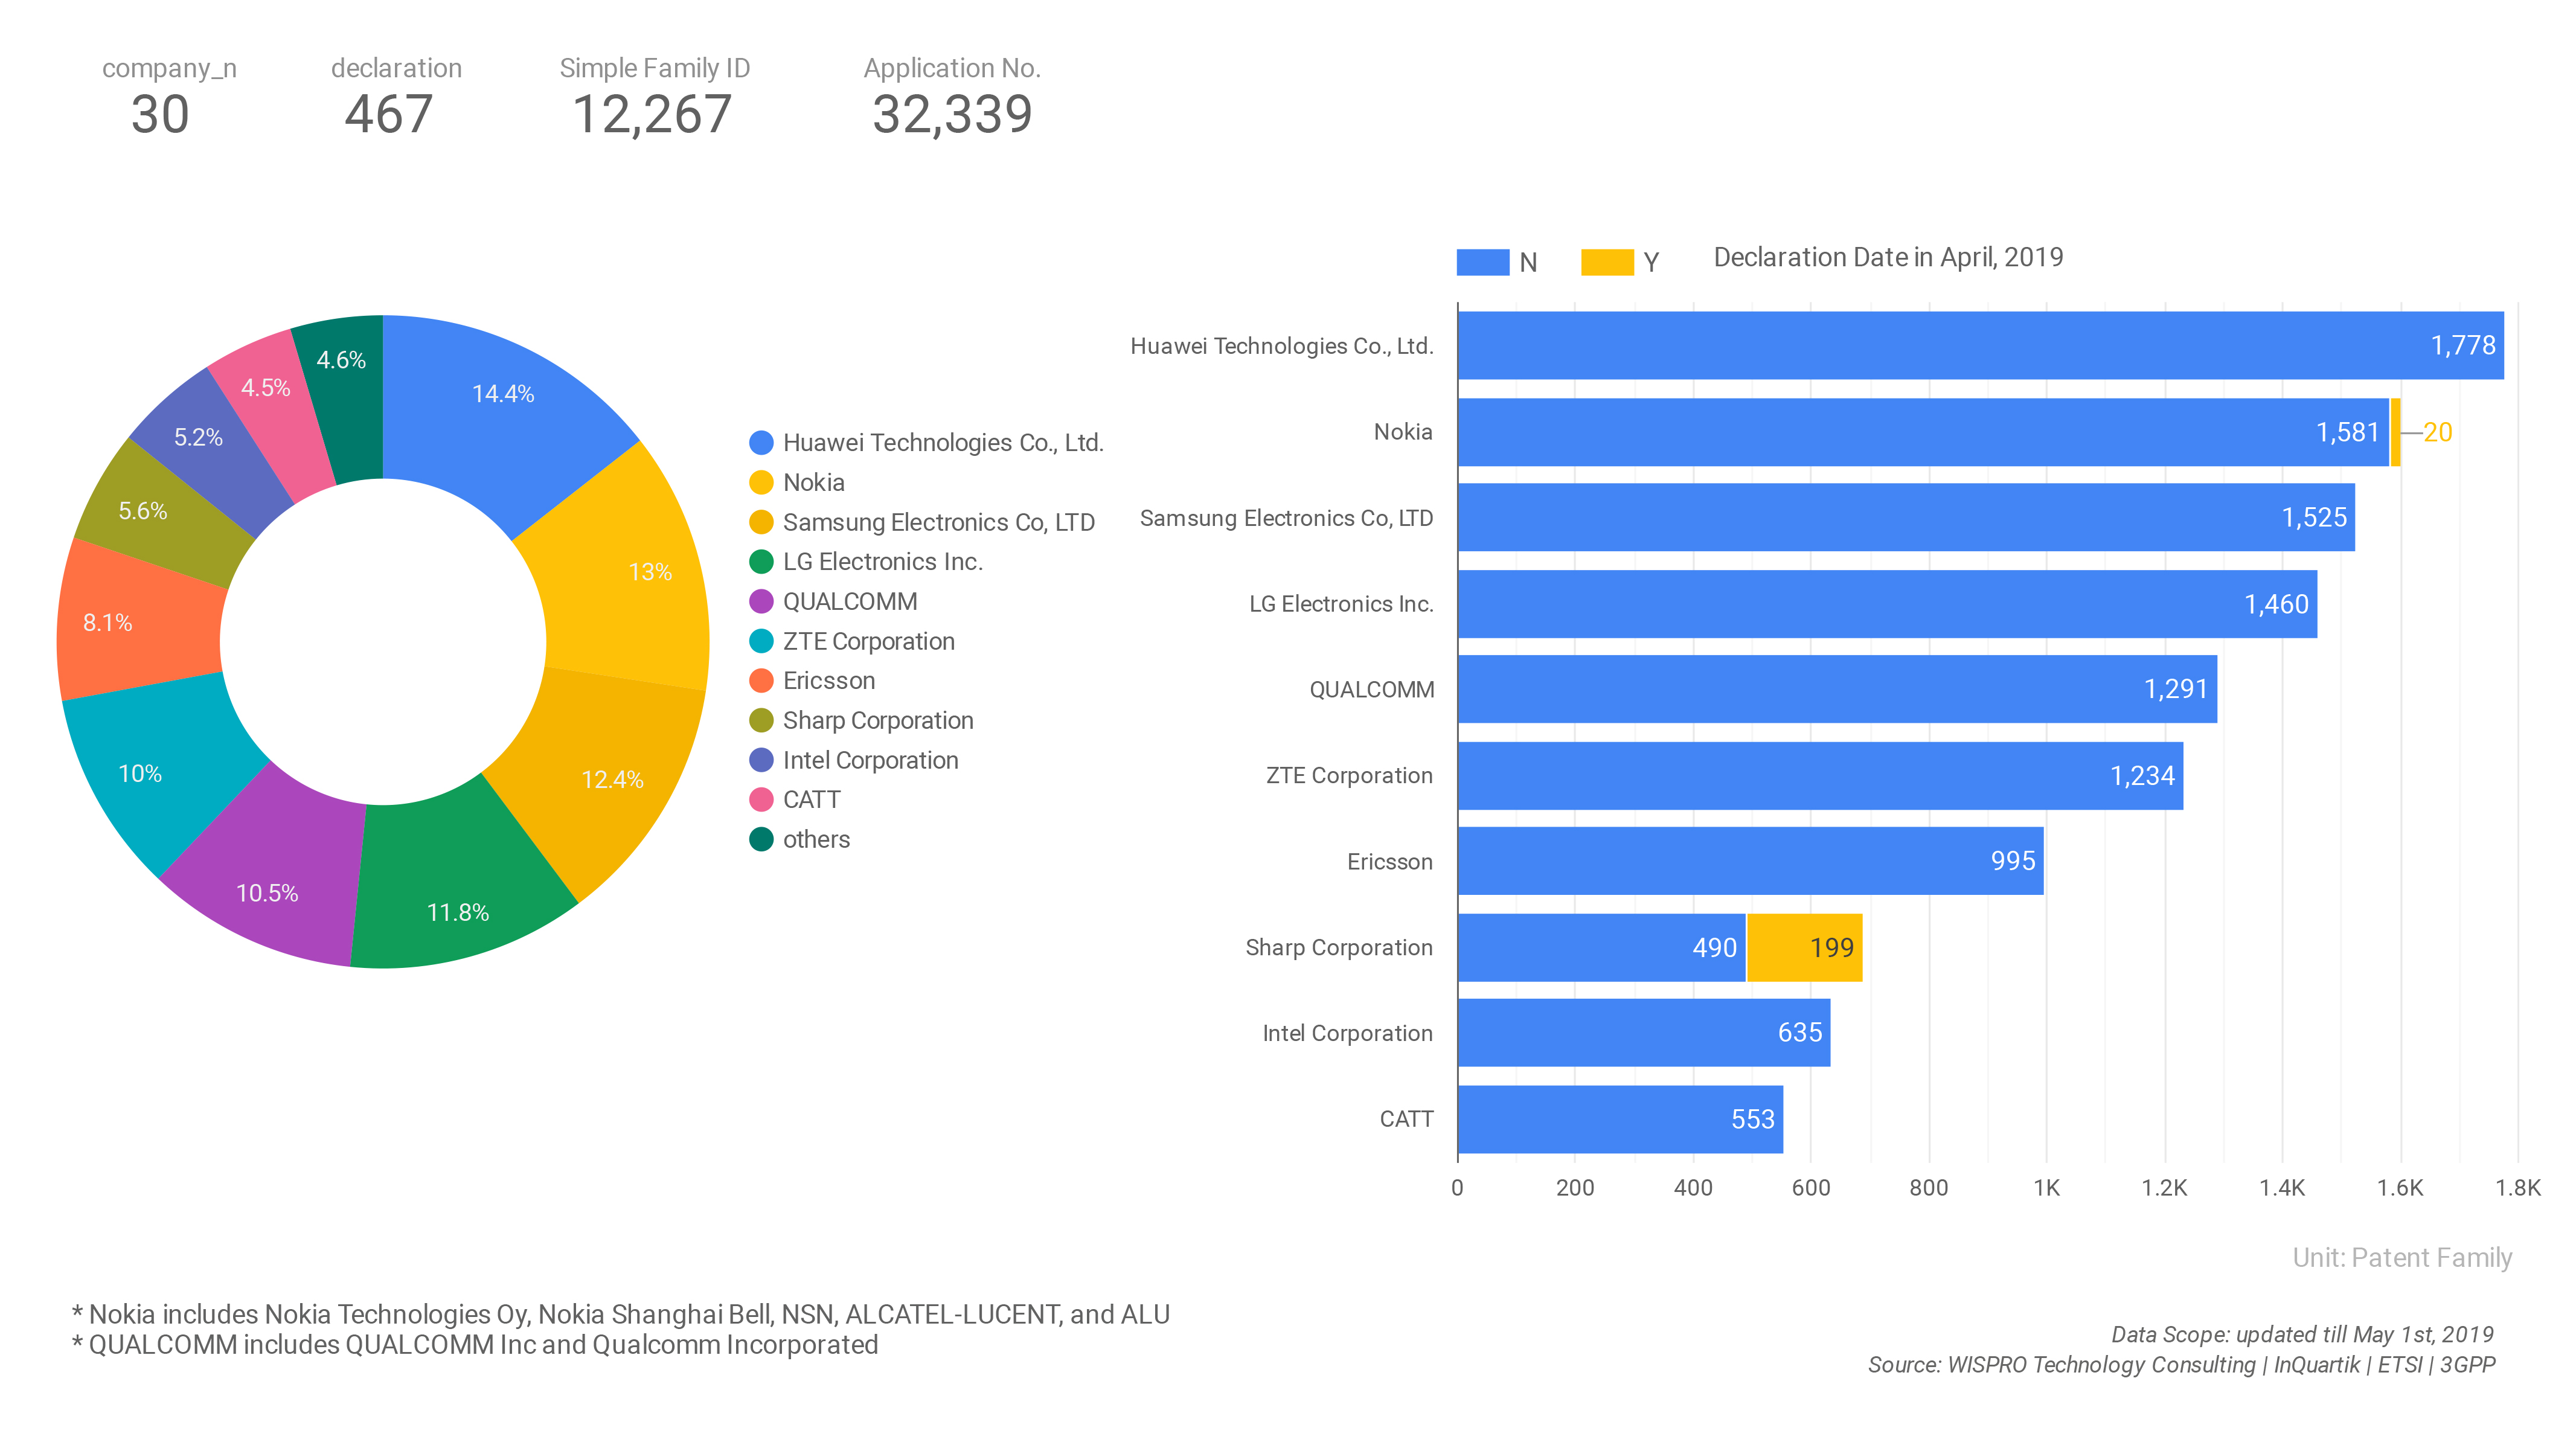Click the ZTE bar labeled 1,234
The height and width of the screenshot is (1448, 2576).
click(1820, 776)
